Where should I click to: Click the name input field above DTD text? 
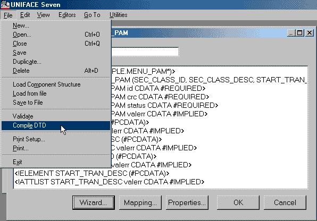[145, 52]
